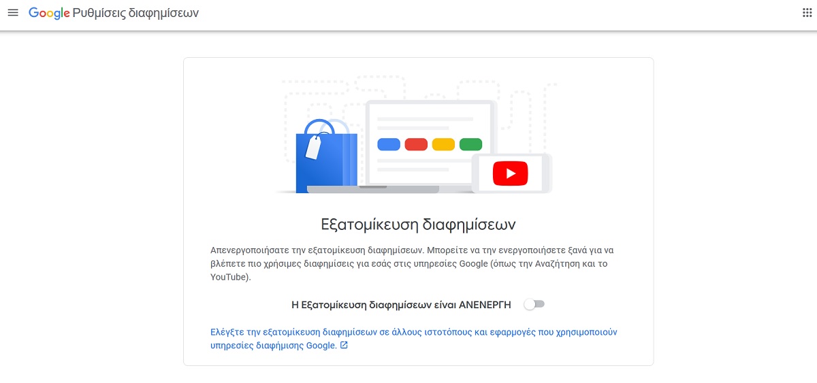817x383 pixels.
Task: Click the external link icon after link text
Action: (x=344, y=346)
